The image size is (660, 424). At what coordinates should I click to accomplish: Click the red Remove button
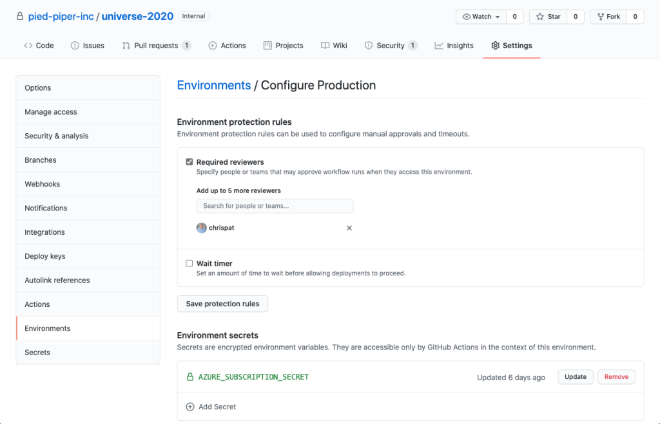pyautogui.click(x=616, y=377)
